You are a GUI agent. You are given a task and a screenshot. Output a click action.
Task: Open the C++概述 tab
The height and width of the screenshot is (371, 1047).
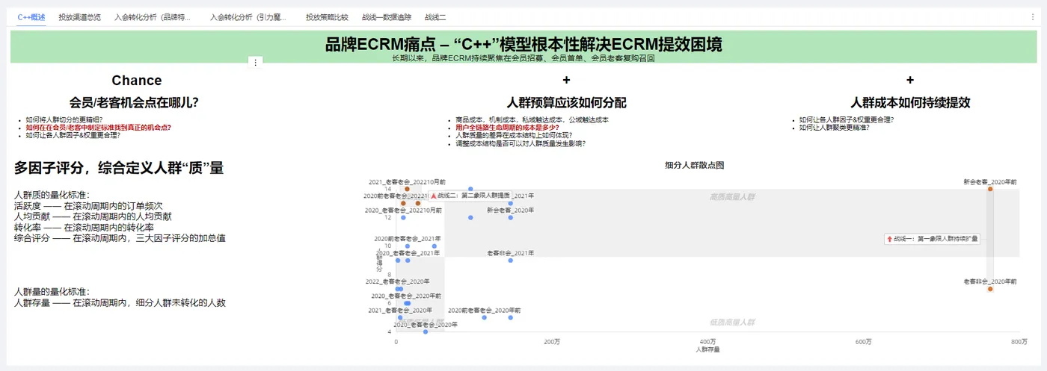(31, 16)
